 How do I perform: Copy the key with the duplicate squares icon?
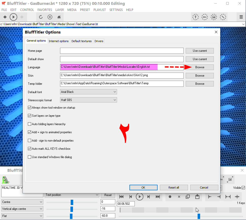click(x=188, y=197)
